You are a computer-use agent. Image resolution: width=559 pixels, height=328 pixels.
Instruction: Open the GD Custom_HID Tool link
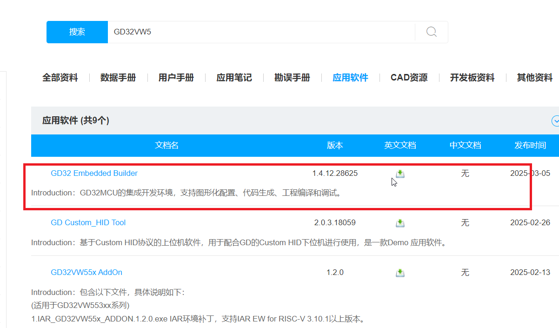click(88, 222)
